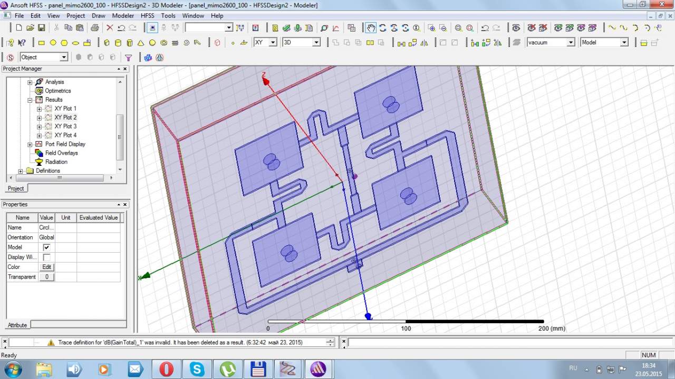Click the Transparent value button
The image size is (675, 379).
[x=46, y=277]
